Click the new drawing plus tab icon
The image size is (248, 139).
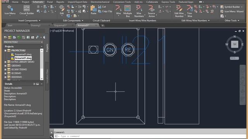[x=102, y=25]
